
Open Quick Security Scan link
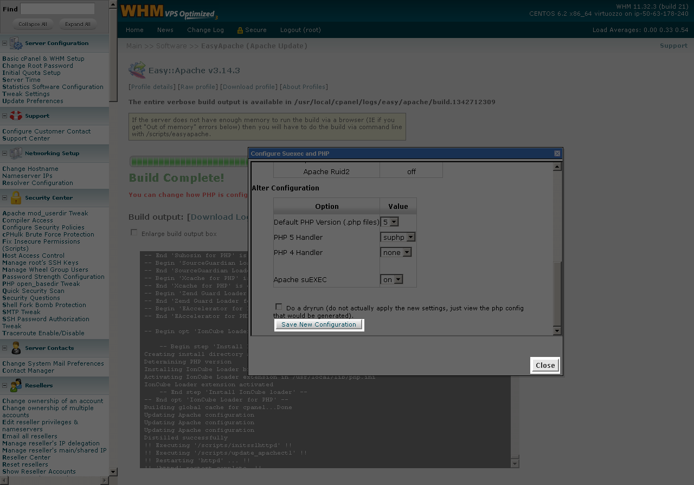click(33, 291)
